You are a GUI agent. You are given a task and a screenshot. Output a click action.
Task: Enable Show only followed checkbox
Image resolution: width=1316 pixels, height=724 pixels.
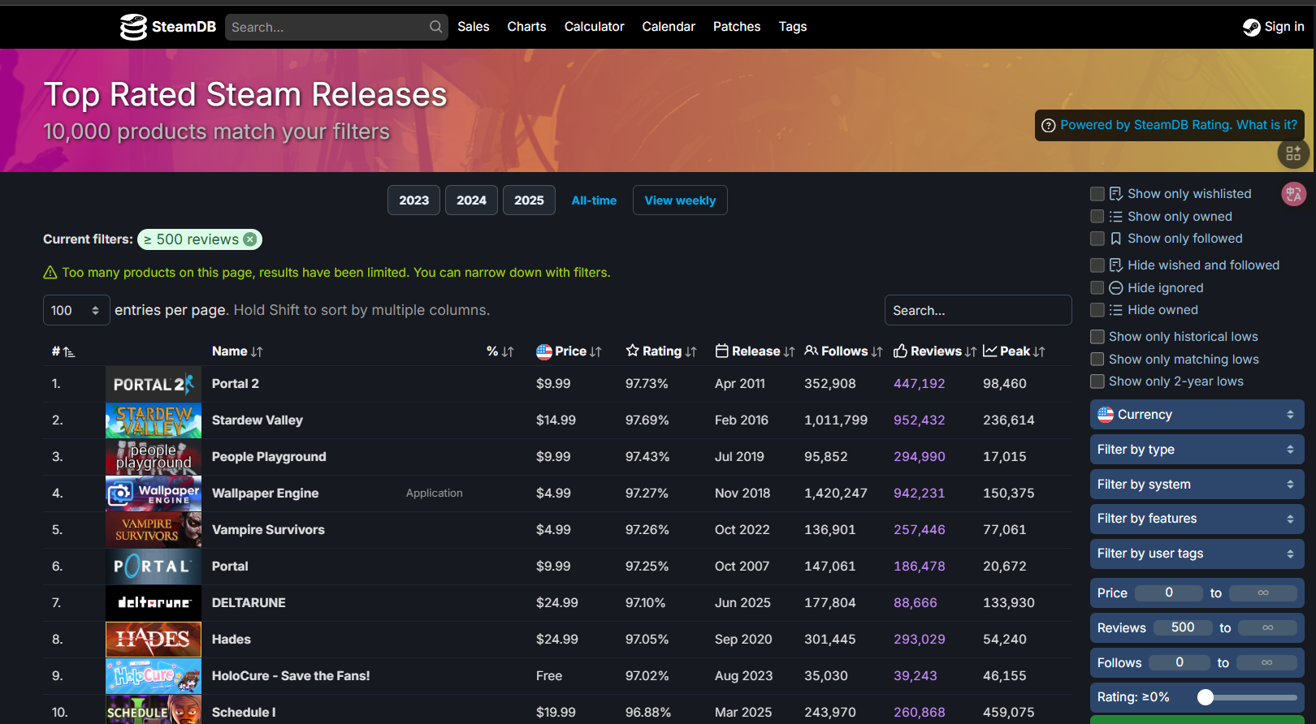[x=1097, y=239]
